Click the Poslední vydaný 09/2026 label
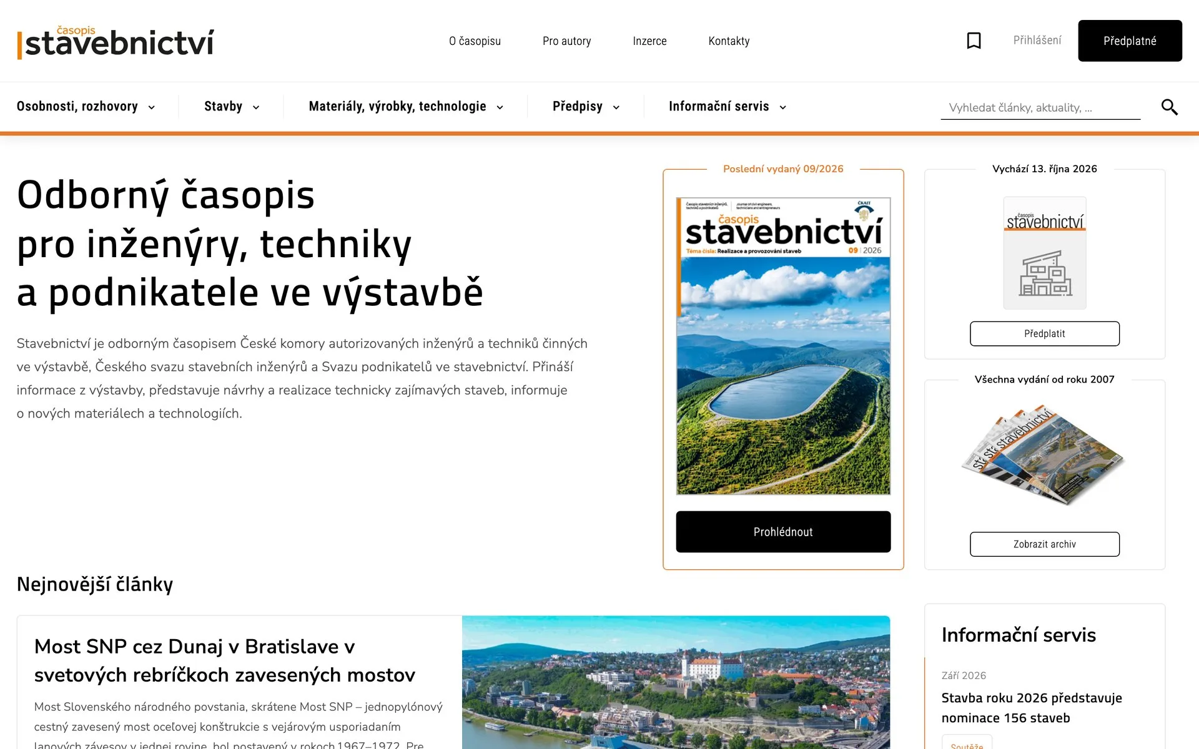 point(783,169)
